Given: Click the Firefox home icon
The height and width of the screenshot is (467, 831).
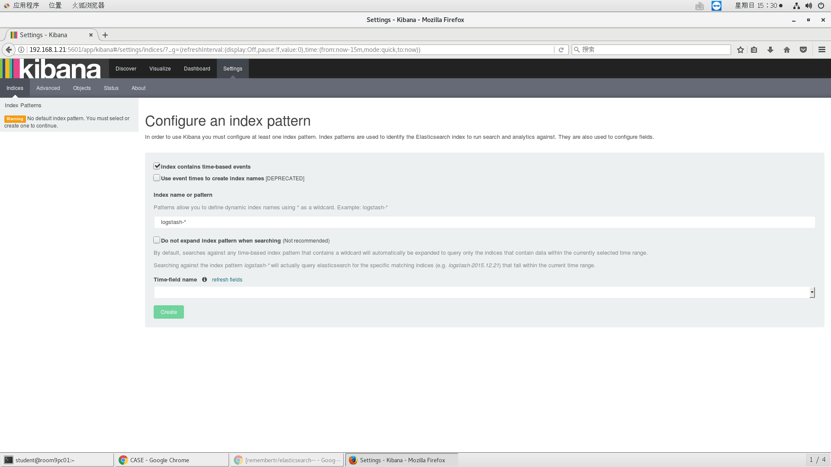Looking at the screenshot, I should (x=787, y=50).
